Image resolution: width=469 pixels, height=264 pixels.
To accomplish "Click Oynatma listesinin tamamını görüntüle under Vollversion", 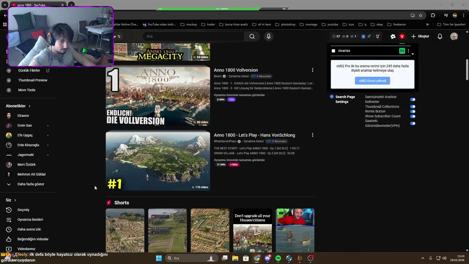I will (x=239, y=95).
